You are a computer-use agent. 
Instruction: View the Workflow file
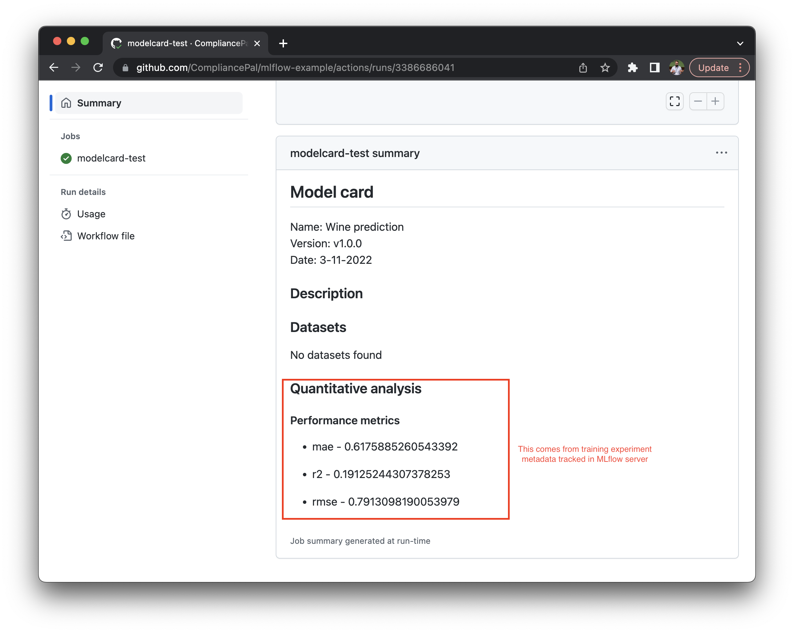tap(106, 236)
